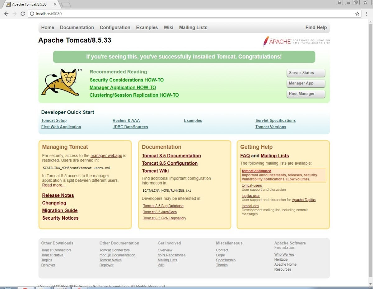The width and height of the screenshot is (373, 289).
Task: Open JDBC DataSources link
Action: tap(130, 127)
